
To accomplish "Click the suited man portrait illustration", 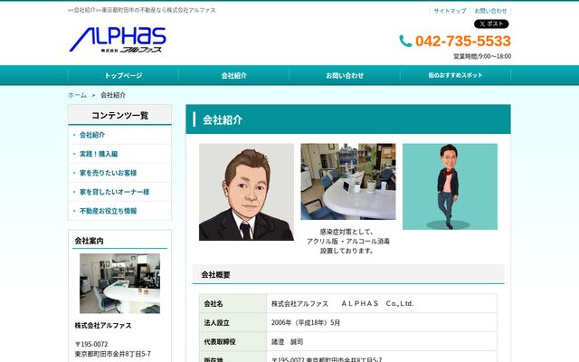I will click(246, 192).
